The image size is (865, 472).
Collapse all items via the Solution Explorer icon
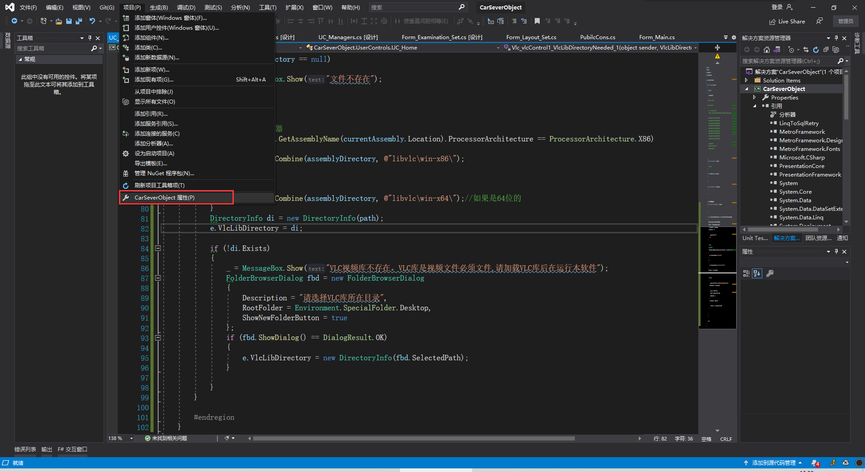click(827, 50)
